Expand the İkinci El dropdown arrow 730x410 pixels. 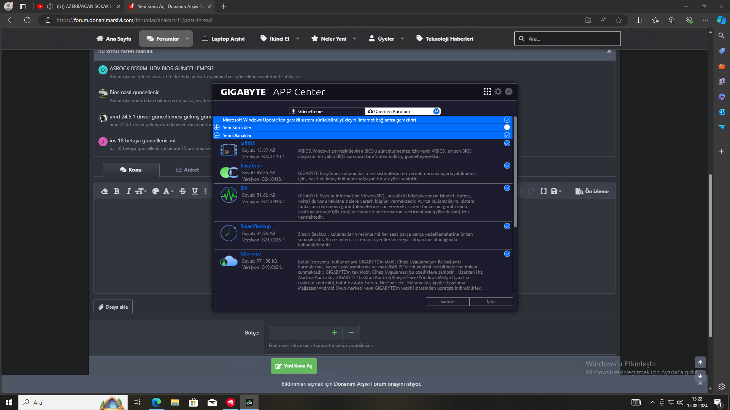(x=298, y=39)
